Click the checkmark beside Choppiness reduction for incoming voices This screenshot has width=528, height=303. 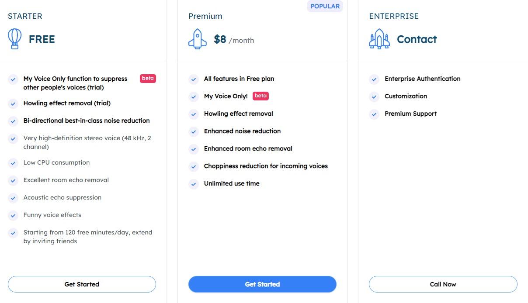click(194, 166)
